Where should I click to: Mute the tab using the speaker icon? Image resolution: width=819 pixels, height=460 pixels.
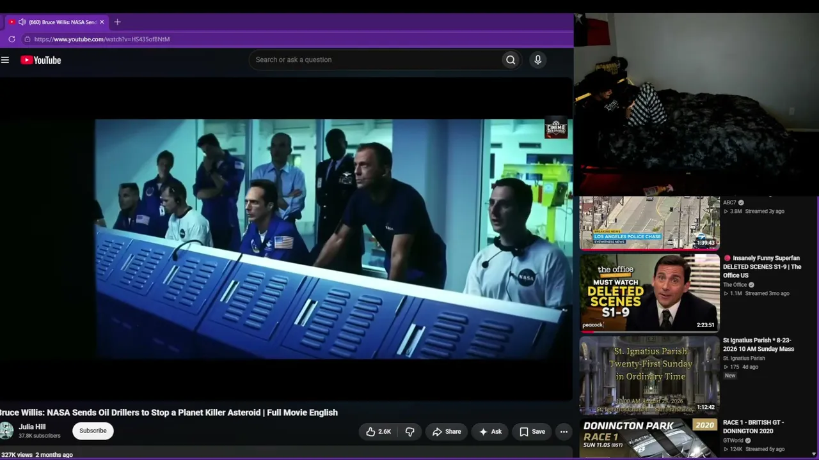22,22
